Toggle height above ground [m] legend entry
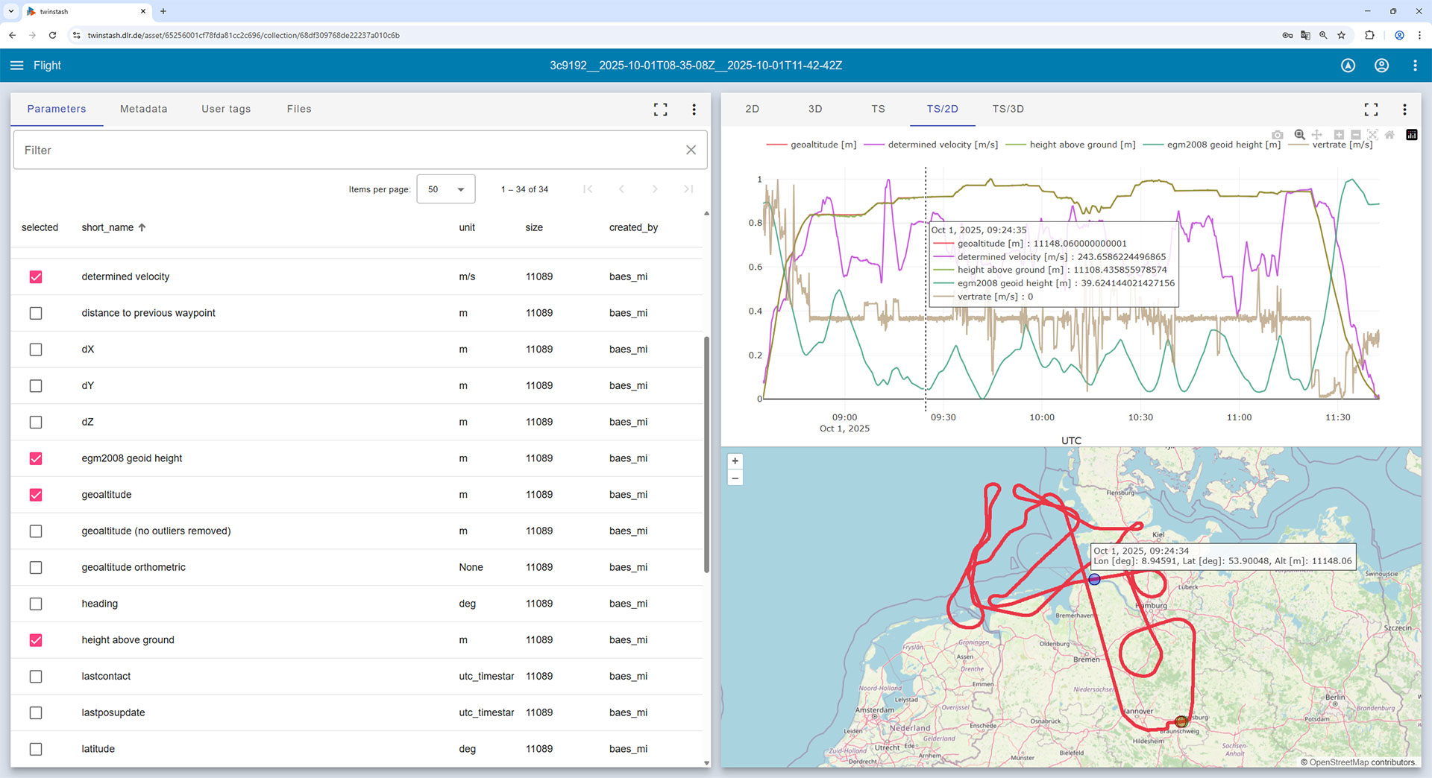 point(1070,145)
